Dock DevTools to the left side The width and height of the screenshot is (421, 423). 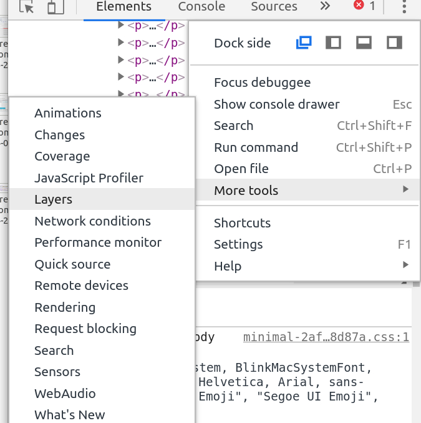[334, 42]
